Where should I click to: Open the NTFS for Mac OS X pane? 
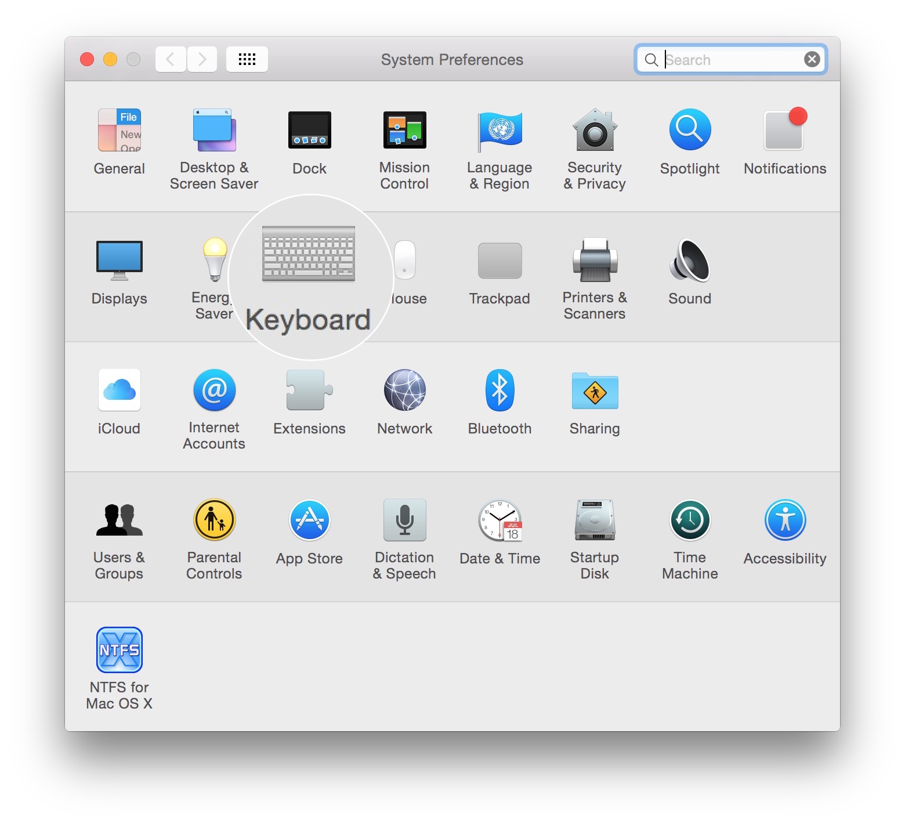119,650
